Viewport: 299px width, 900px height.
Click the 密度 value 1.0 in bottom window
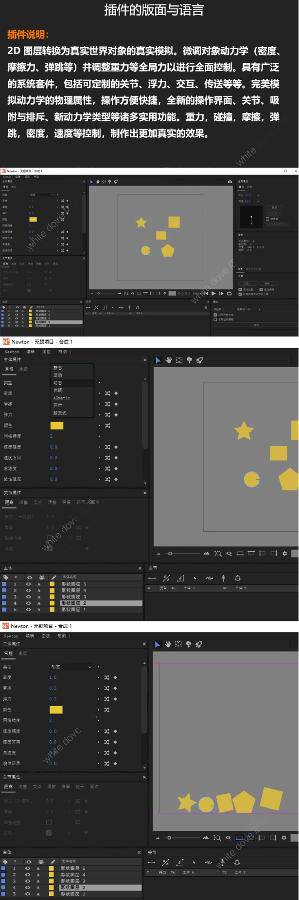(53, 677)
